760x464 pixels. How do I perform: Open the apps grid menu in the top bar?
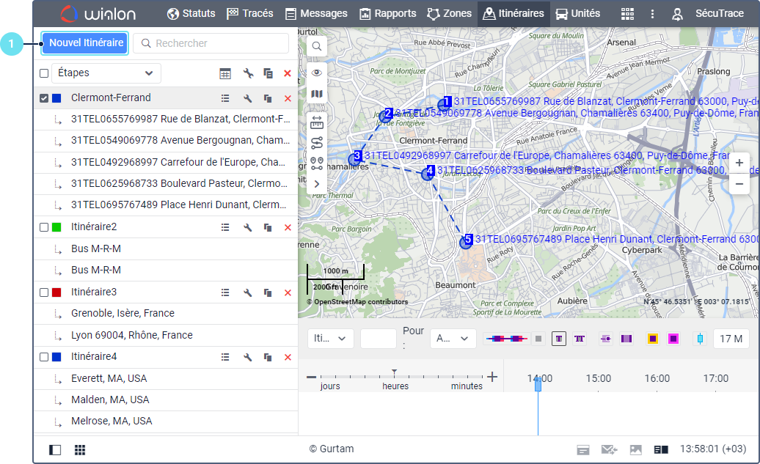[627, 14]
